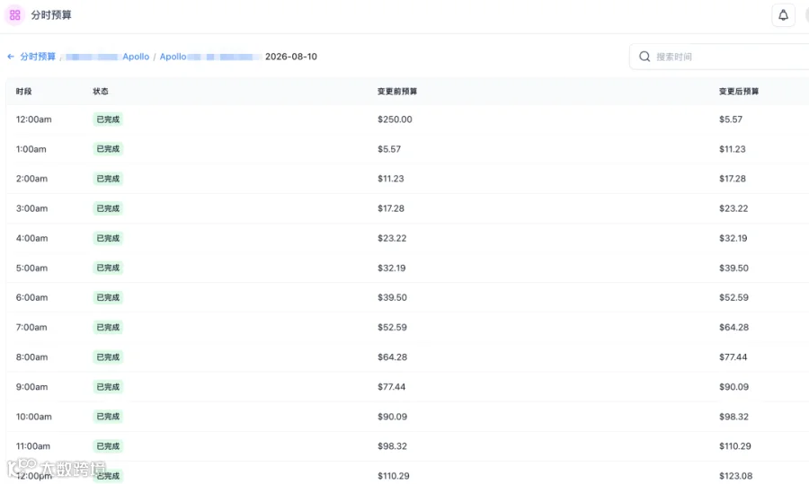Click $39.50 in the 变更前预算 column
This screenshot has width=809, height=484.
pyautogui.click(x=392, y=297)
